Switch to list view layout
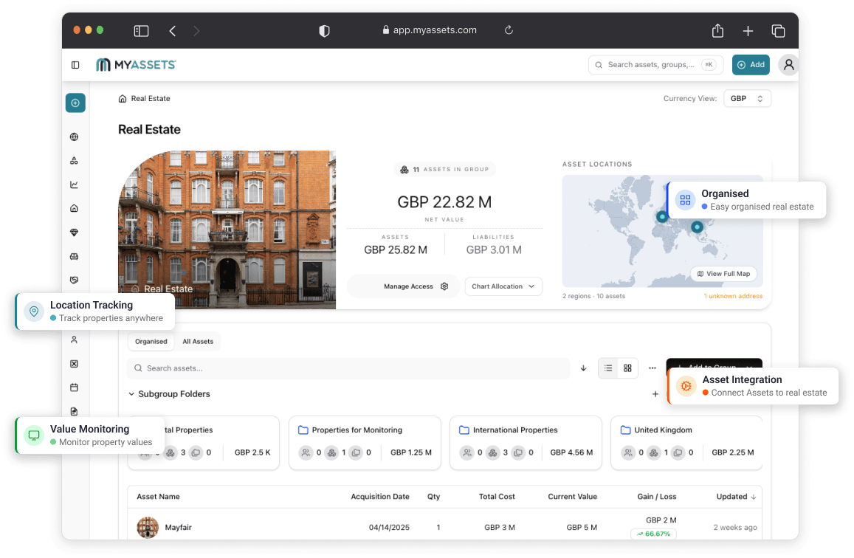The image size is (854, 558). coord(608,368)
